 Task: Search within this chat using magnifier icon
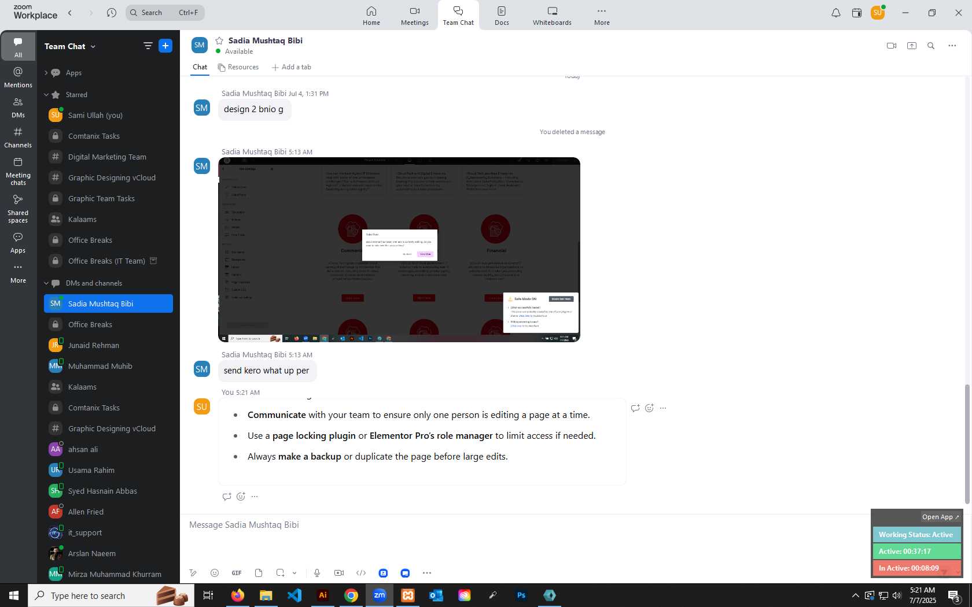pyautogui.click(x=931, y=46)
